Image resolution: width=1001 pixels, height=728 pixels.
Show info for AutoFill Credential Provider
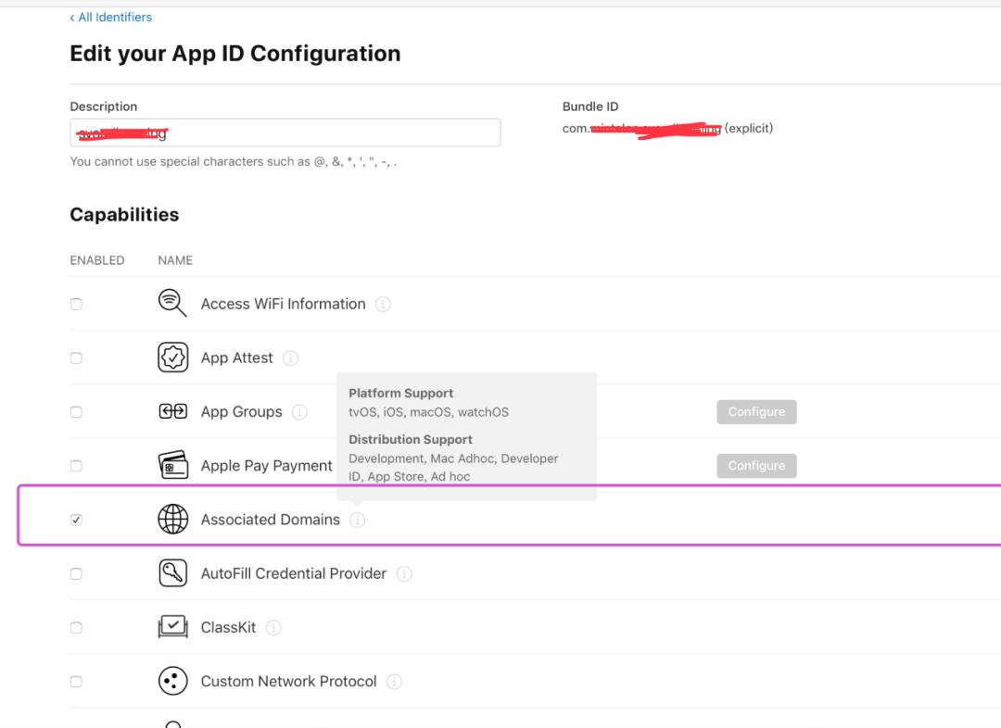click(x=404, y=574)
